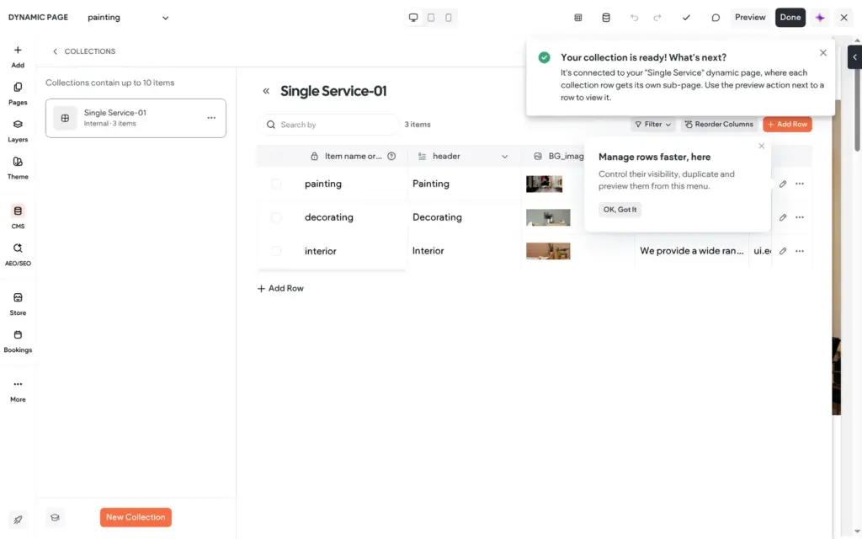This screenshot has width=862, height=539.
Task: Select the interior row checkbox
Action: (276, 251)
